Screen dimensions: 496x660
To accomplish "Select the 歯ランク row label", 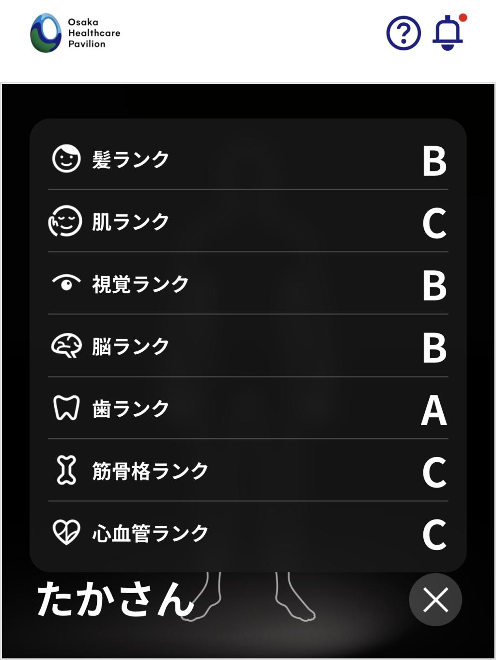I will (x=131, y=409).
